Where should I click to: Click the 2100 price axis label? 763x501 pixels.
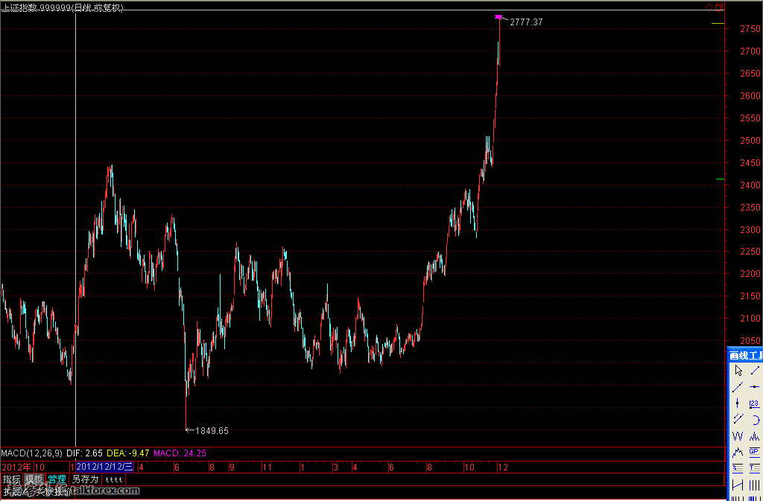coord(750,319)
